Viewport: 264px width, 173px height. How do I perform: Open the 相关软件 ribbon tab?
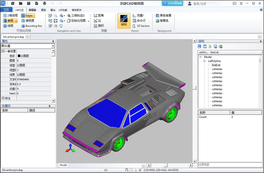pyautogui.click(x=76, y=10)
